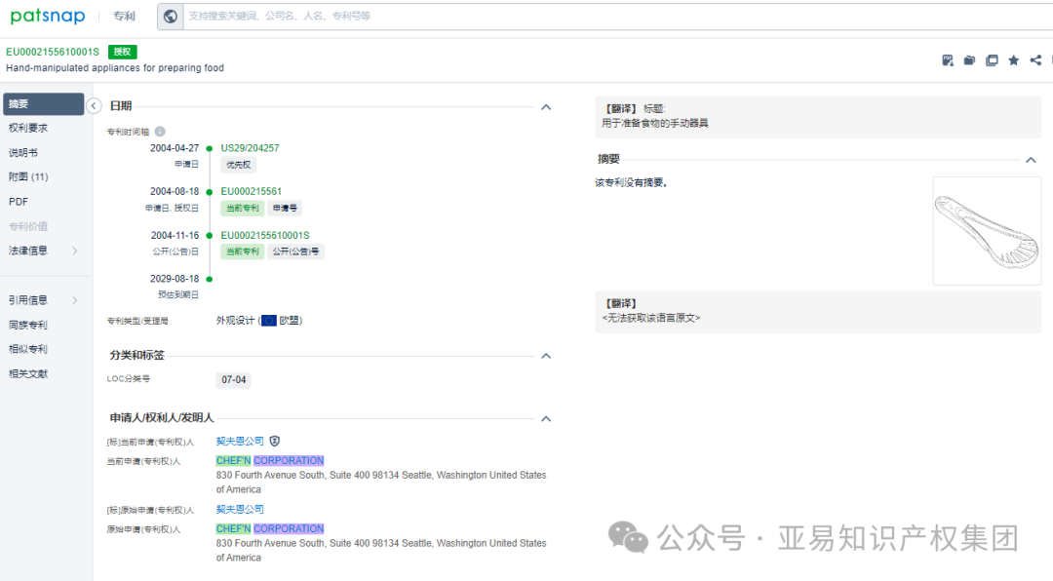Click CHEF'N CORPORATION under current assignee
The width and height of the screenshot is (1053, 581).
(270, 461)
